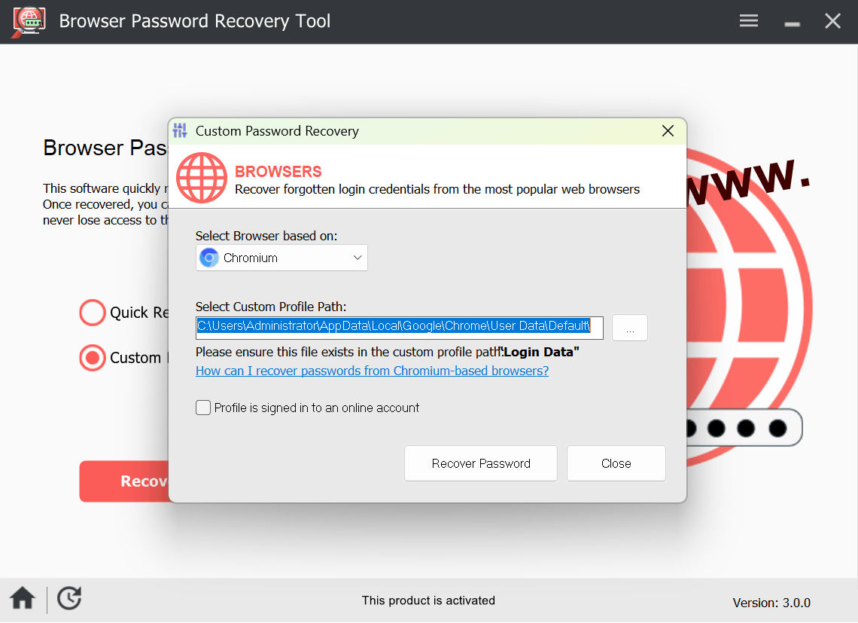858x623 pixels.
Task: Click the app logo icon in title bar
Action: point(29,22)
